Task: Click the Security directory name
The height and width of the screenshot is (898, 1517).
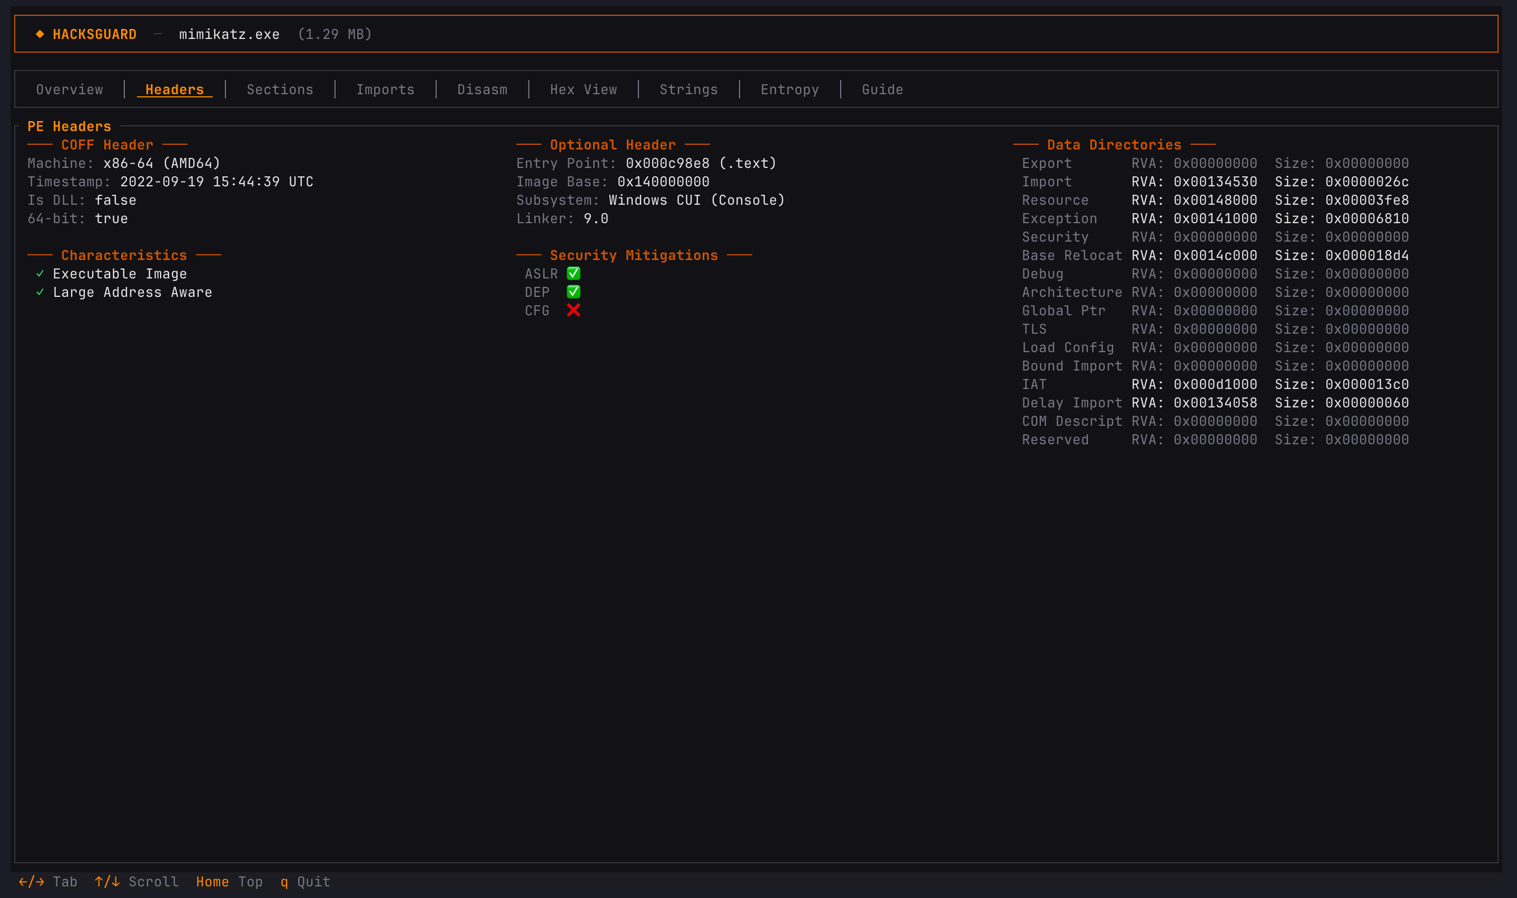Action: click(1056, 237)
